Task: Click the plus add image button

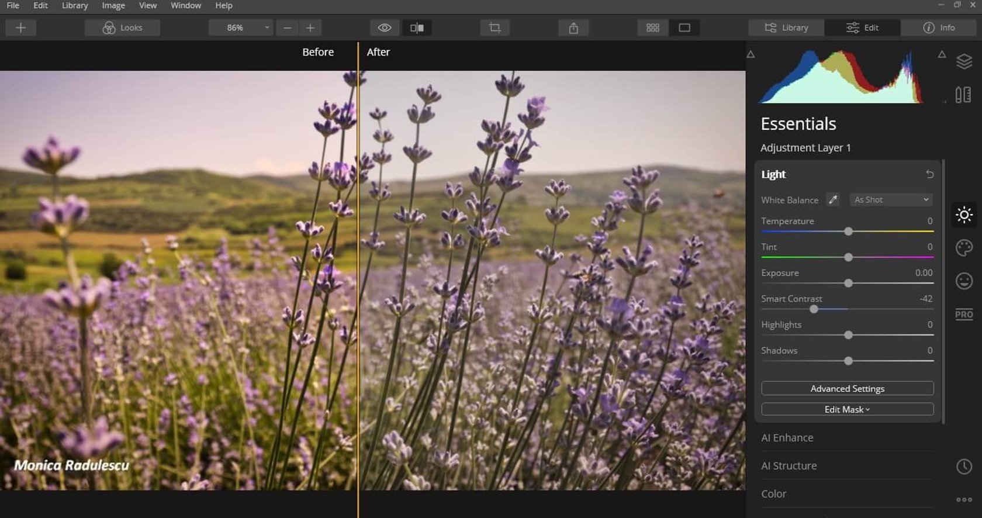Action: coord(20,27)
